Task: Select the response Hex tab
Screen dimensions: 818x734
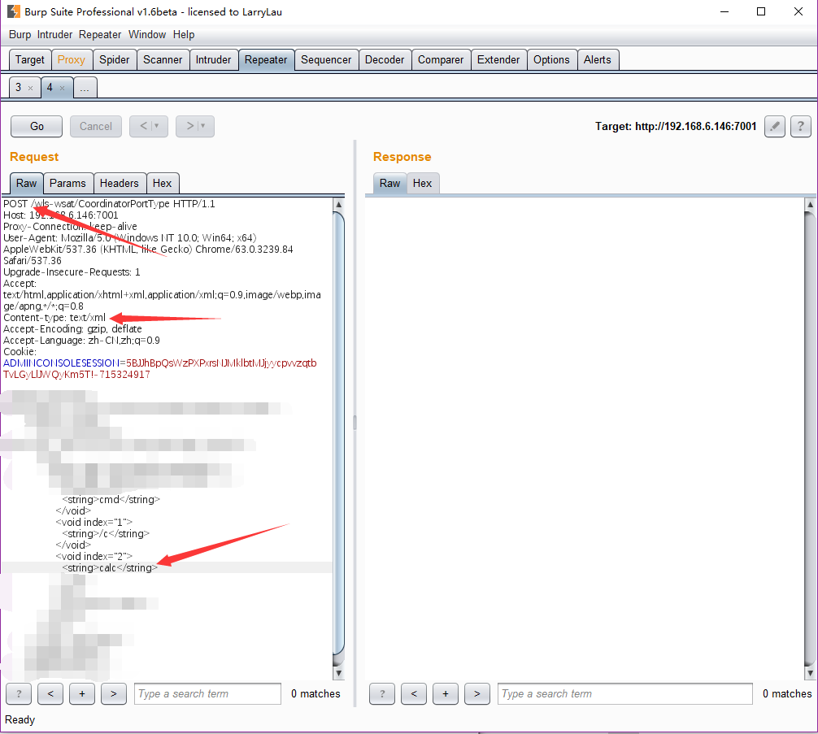Action: (423, 184)
